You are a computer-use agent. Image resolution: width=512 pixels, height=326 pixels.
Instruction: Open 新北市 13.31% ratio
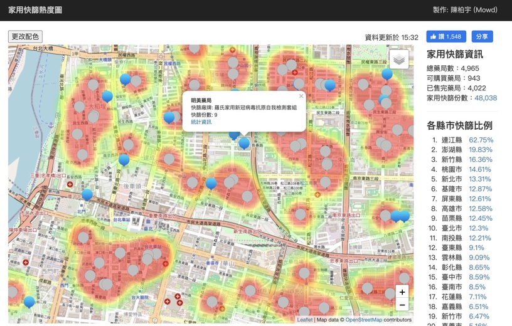[x=480, y=179]
